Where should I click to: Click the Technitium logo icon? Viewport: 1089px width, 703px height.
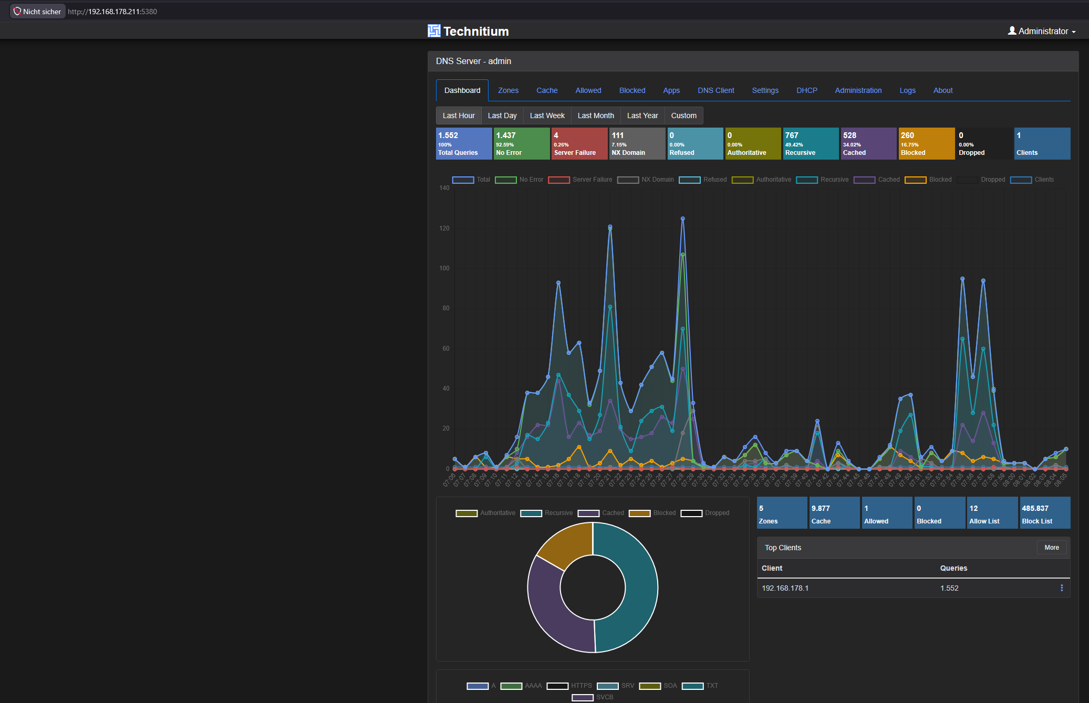[434, 31]
